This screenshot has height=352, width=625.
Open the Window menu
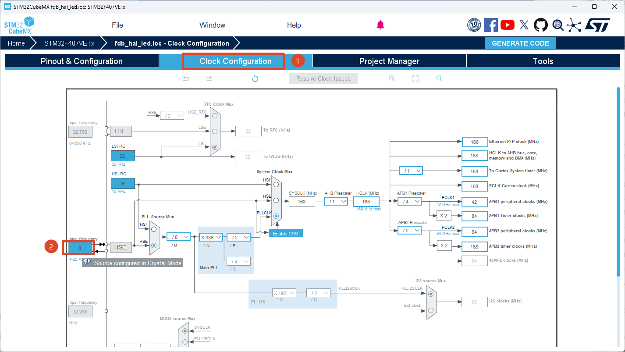pyautogui.click(x=212, y=25)
